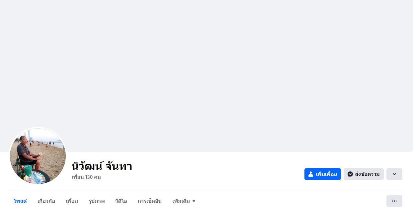Viewport: 413px width, 209px height.
Task: Open the เพิ่มเติม more tabs dropdown
Action: coord(184,201)
